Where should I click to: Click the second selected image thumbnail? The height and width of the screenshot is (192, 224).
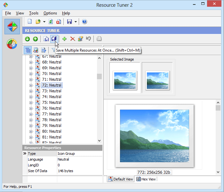(x=157, y=80)
